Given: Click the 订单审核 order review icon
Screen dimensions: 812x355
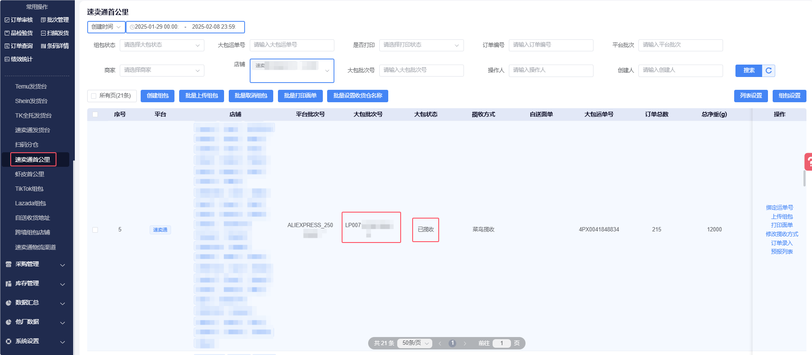Looking at the screenshot, I should click(7, 20).
